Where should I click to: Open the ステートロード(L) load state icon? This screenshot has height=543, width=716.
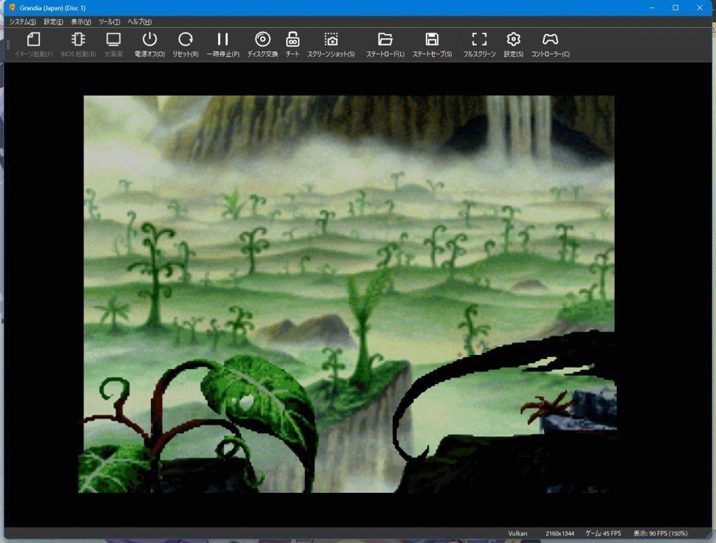click(385, 44)
